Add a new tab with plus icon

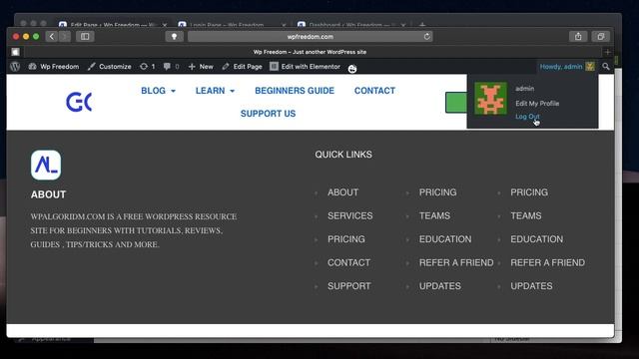[607, 52]
